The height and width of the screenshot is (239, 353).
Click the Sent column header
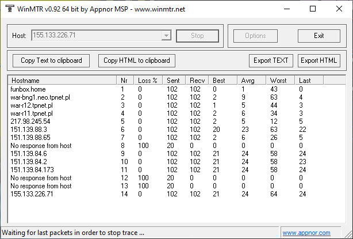point(174,81)
